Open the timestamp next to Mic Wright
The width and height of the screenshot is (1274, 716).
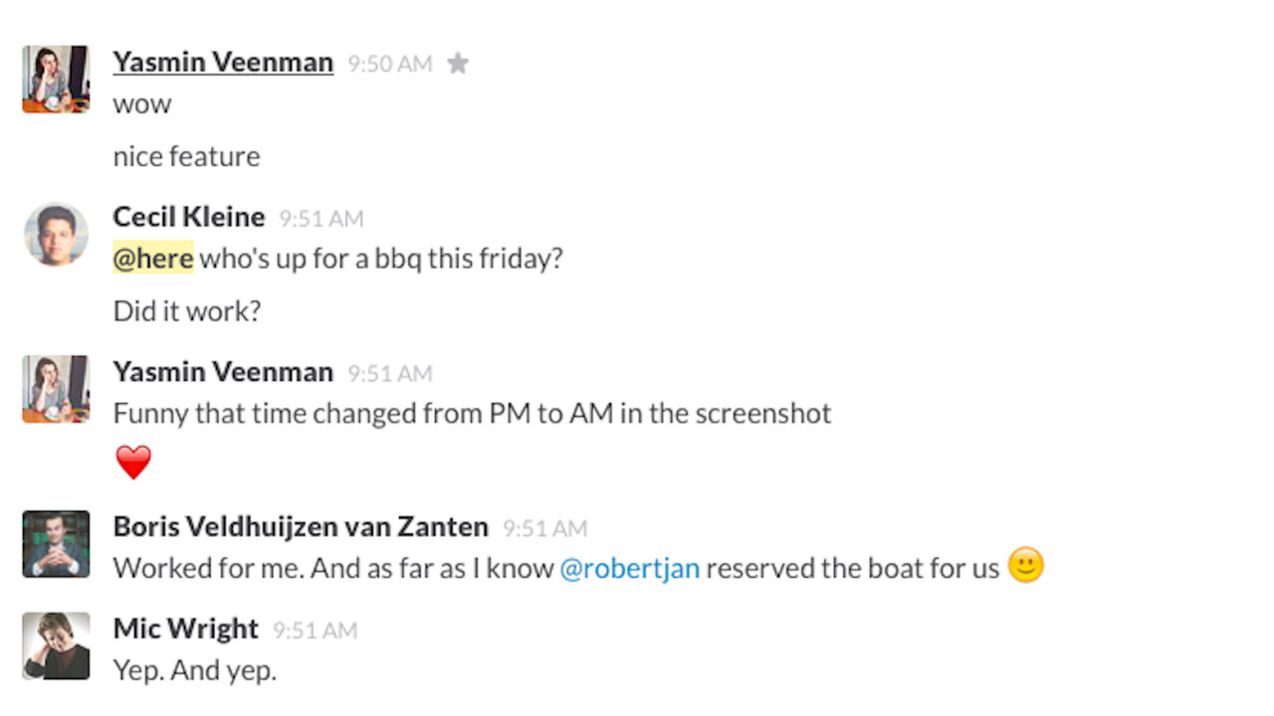point(315,630)
